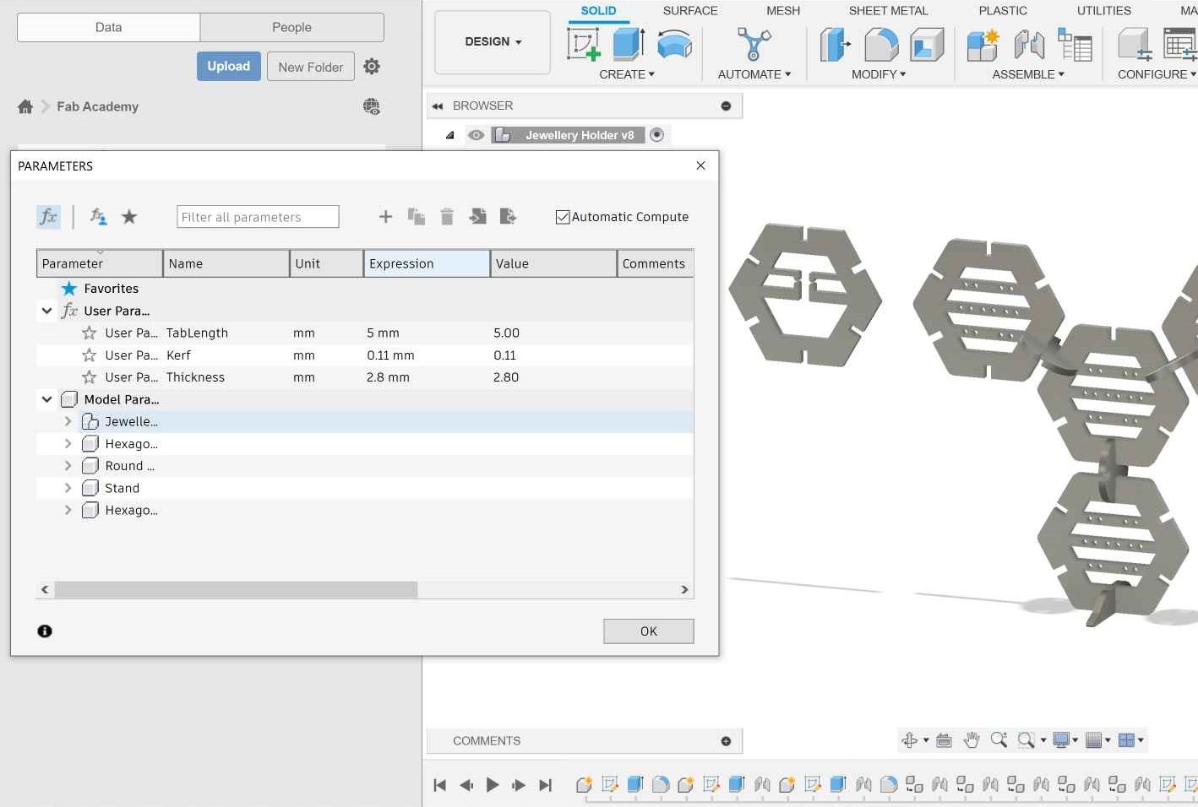
Task: Expand the Round model parameter row
Action: 68,466
